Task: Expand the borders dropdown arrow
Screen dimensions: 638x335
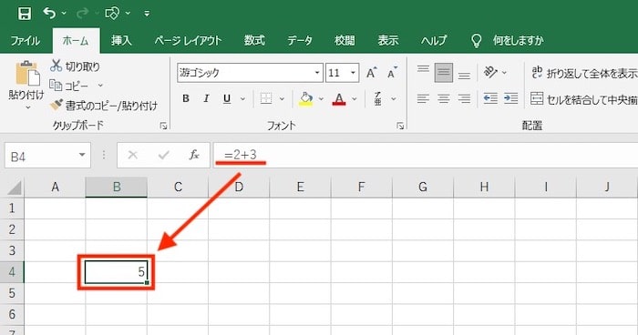Action: coord(282,99)
